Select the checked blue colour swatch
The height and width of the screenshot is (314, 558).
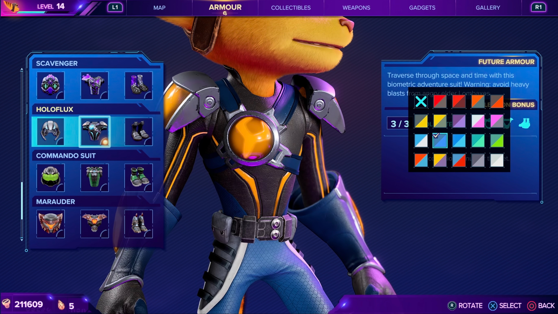pos(440,141)
